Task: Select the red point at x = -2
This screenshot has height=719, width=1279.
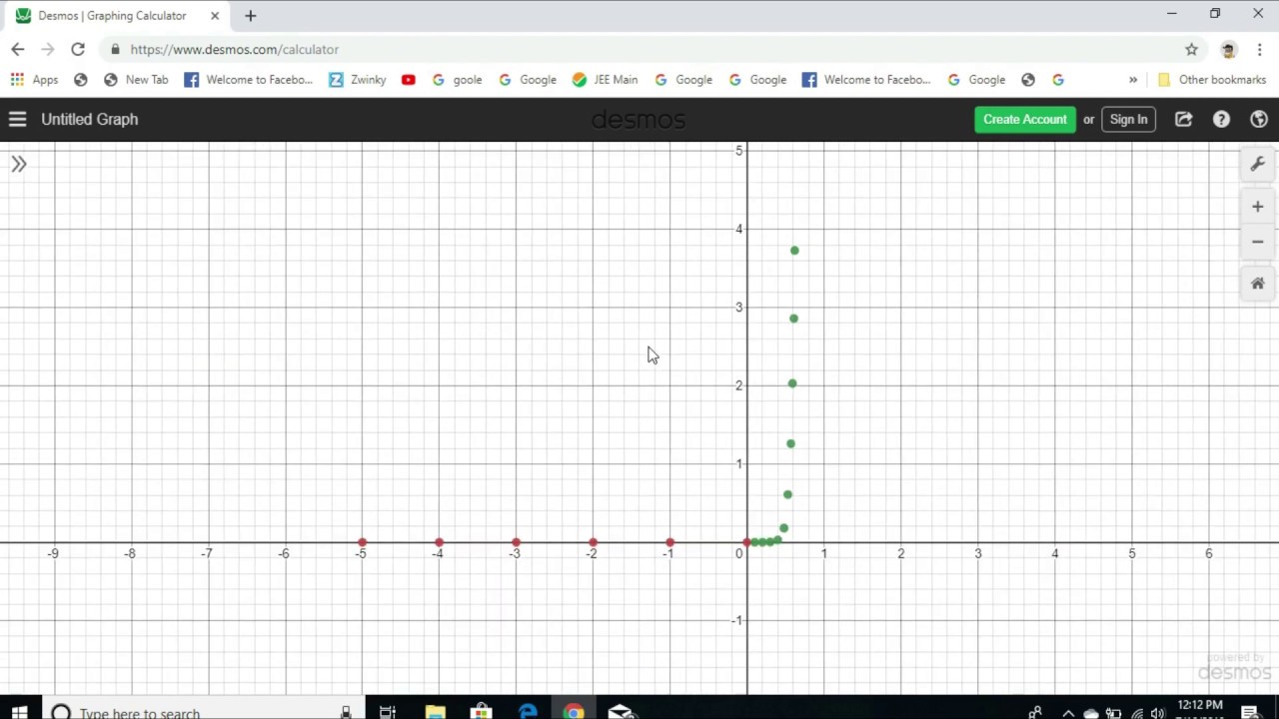Action: [x=593, y=542]
